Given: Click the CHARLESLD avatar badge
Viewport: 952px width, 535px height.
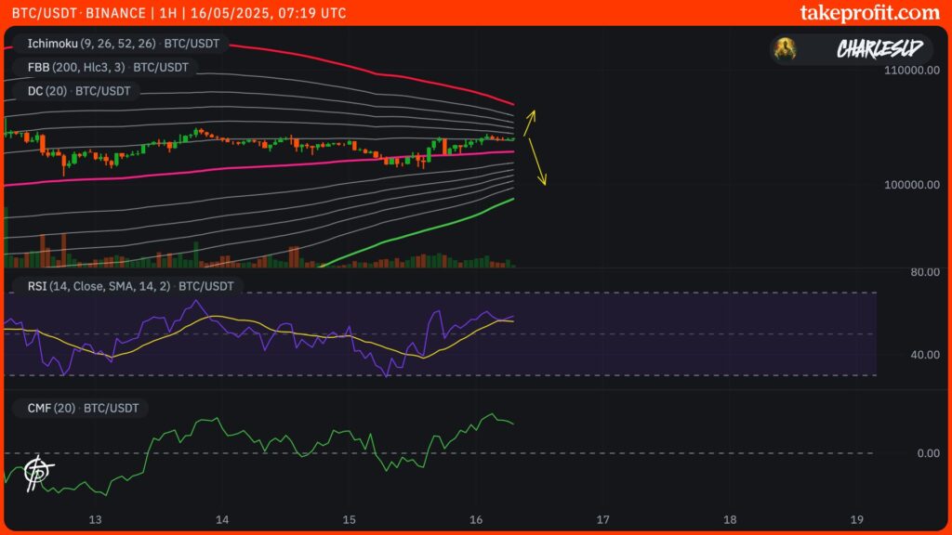Looking at the screenshot, I should [x=786, y=48].
